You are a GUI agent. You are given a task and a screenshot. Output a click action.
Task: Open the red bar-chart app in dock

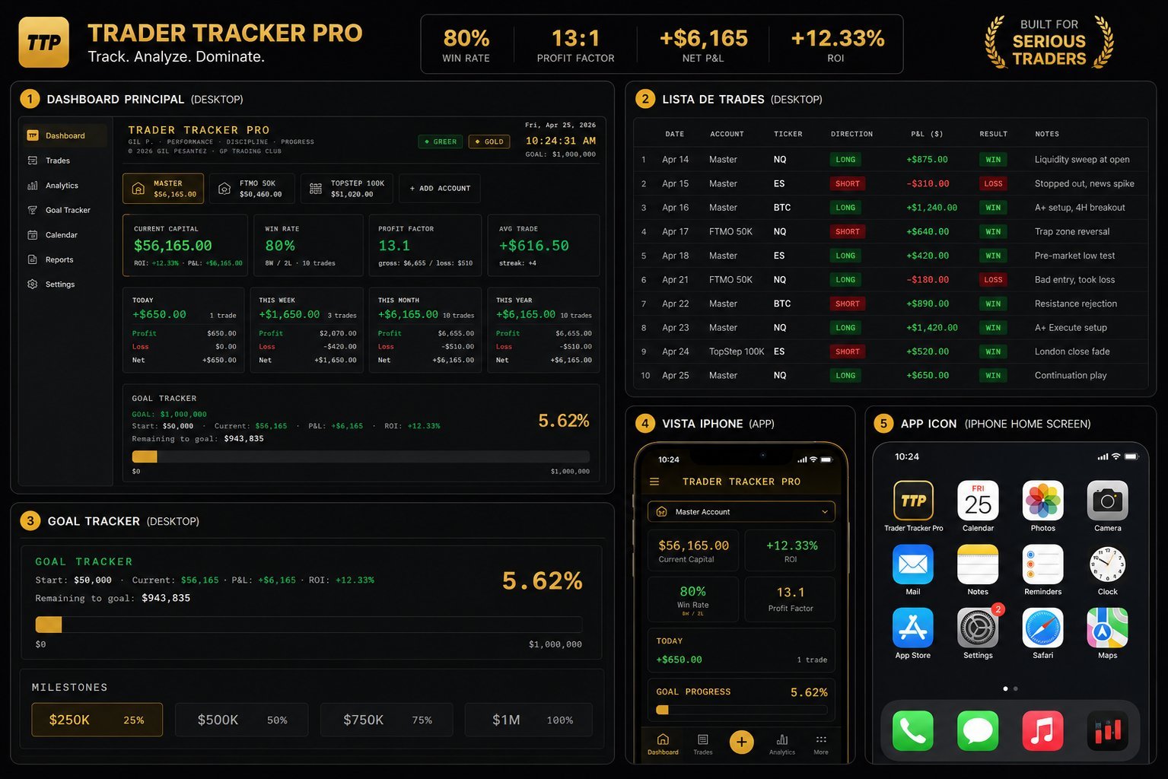pos(1108,731)
